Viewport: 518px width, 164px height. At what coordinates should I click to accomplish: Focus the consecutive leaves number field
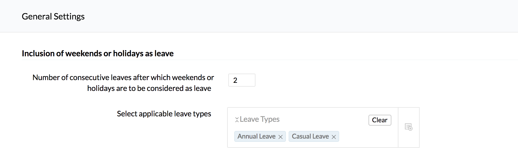242,80
